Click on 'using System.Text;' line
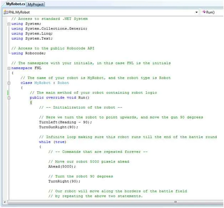224x208 pixels. click(32, 39)
